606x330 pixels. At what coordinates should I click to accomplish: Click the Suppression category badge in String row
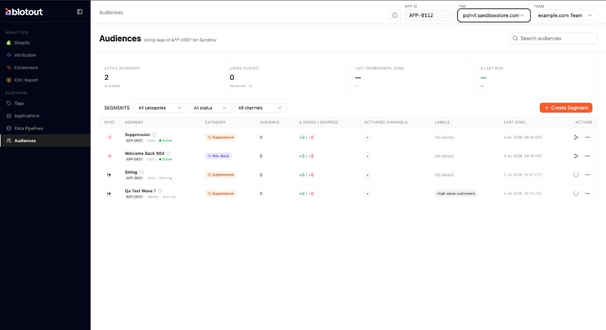point(221,174)
